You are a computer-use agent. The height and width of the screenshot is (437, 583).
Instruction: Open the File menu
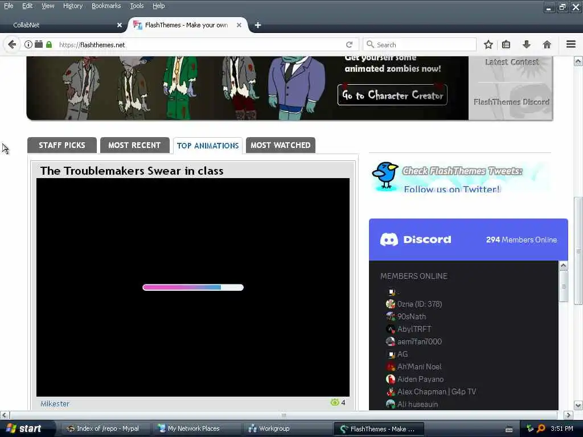click(9, 6)
